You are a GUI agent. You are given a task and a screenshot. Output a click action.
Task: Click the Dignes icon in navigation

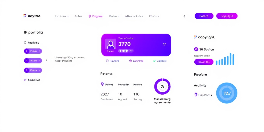click(90, 16)
